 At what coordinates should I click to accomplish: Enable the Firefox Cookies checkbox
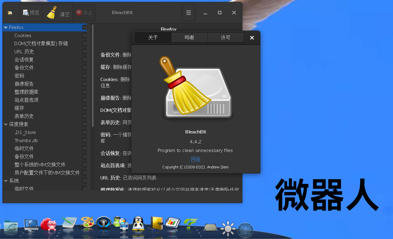[85, 35]
